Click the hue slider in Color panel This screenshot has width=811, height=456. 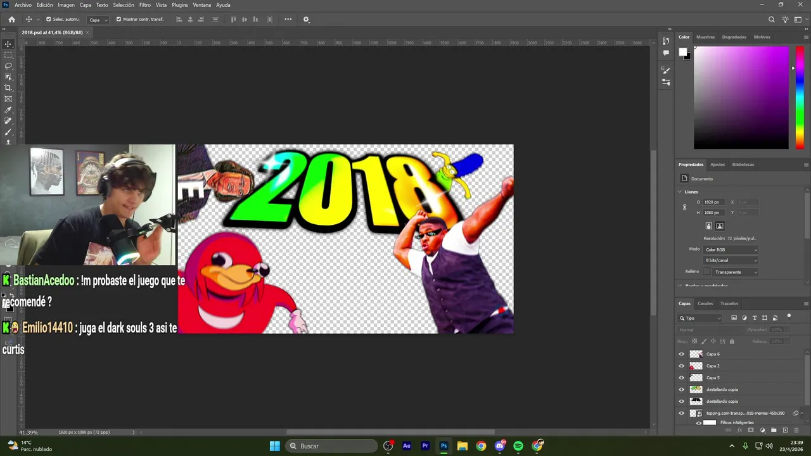tap(800, 98)
